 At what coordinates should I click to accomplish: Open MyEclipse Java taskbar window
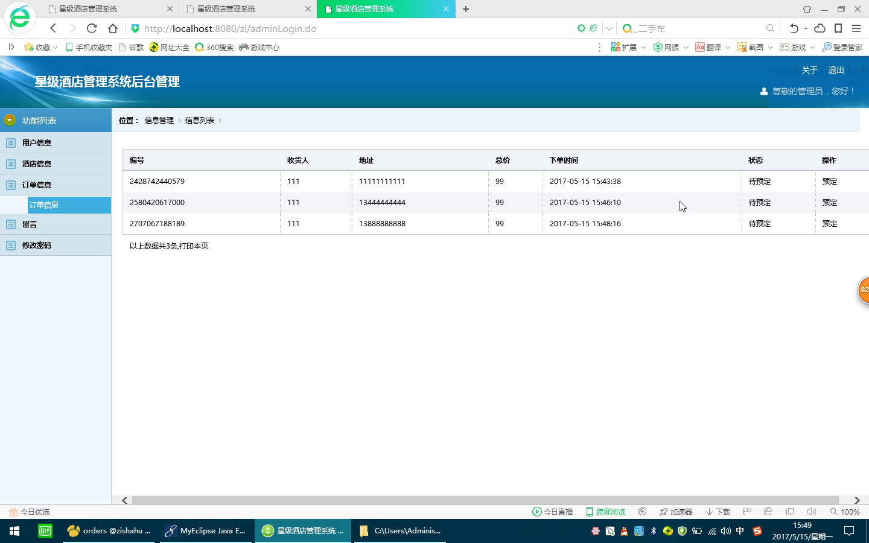coord(206,531)
